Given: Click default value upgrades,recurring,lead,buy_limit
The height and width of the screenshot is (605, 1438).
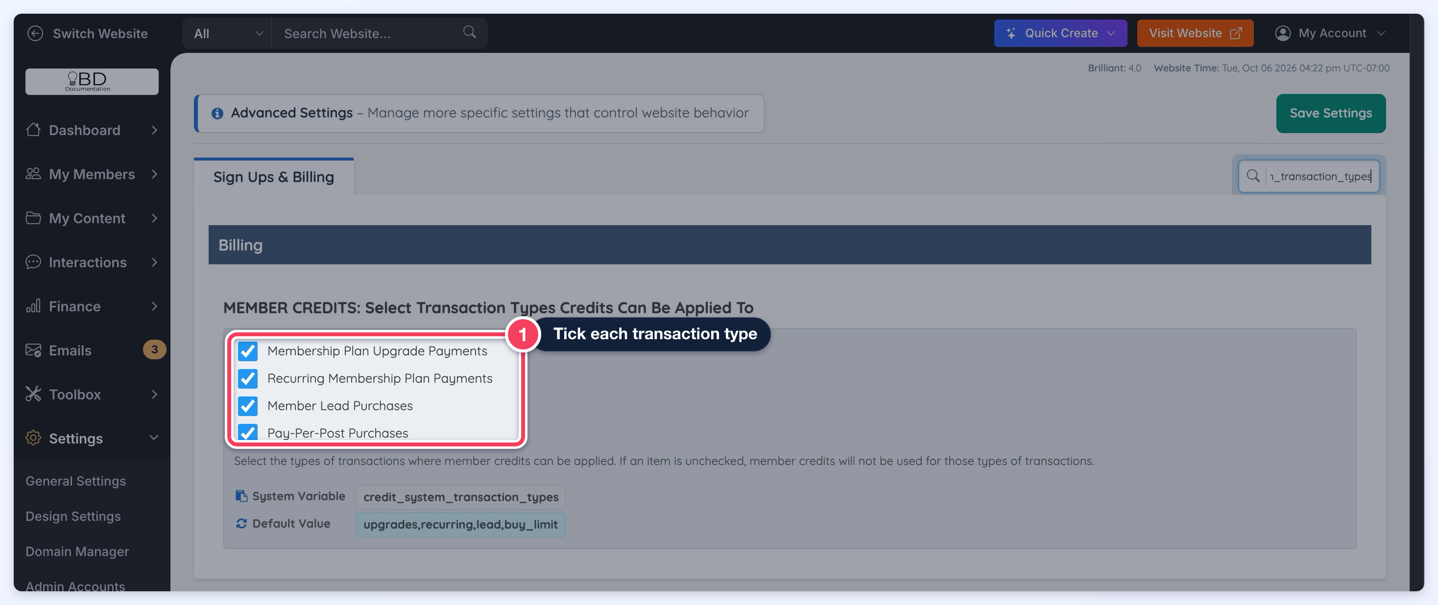Looking at the screenshot, I should click(x=460, y=524).
